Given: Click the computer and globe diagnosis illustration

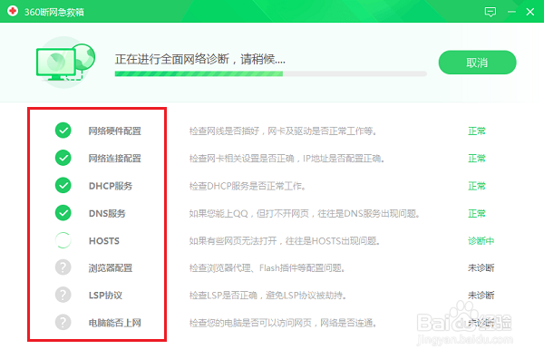Looking at the screenshot, I should coord(65,62).
